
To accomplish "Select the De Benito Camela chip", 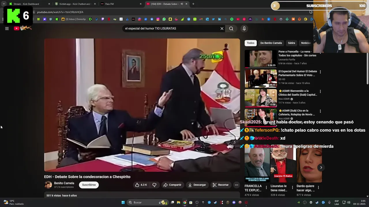I will [x=271, y=43].
